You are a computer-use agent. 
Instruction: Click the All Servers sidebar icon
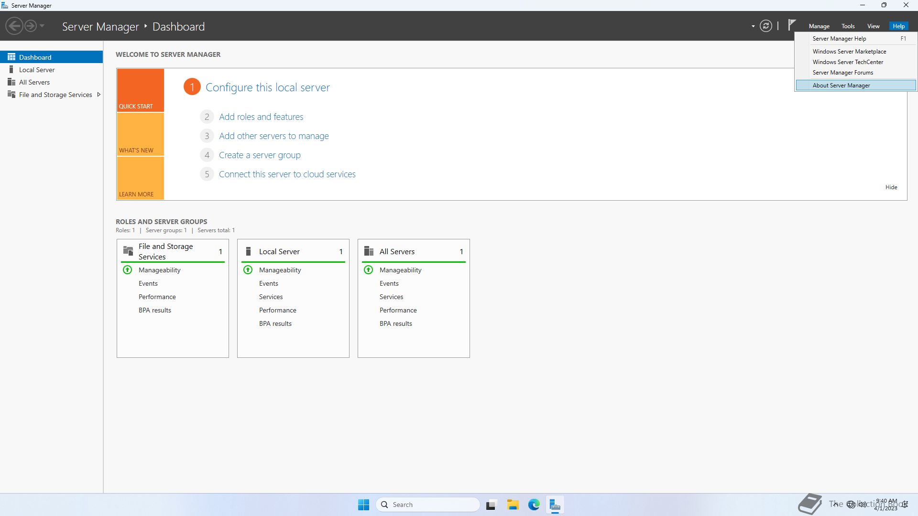(11, 82)
